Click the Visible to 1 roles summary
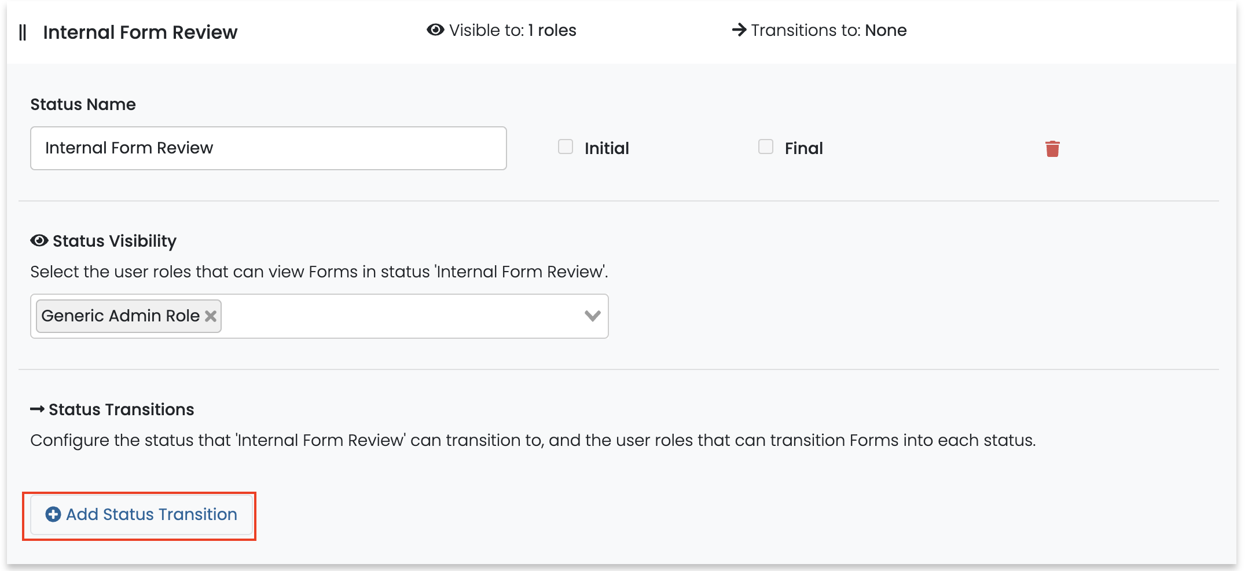The width and height of the screenshot is (1248, 571). click(x=512, y=30)
